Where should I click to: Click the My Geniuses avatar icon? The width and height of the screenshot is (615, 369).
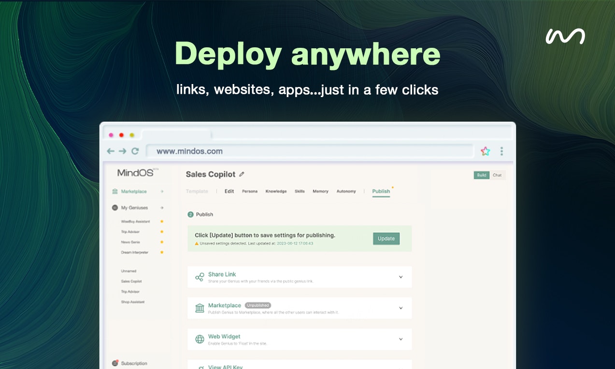click(115, 208)
